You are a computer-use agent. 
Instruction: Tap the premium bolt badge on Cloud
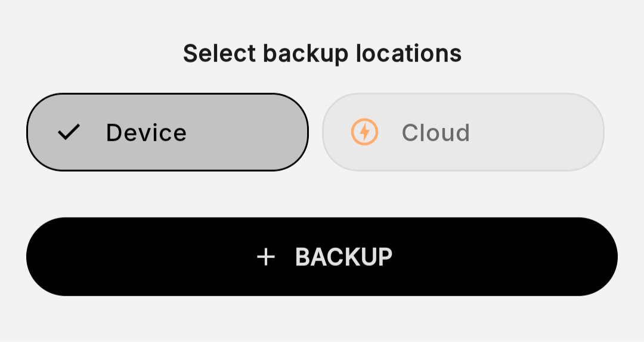(364, 132)
